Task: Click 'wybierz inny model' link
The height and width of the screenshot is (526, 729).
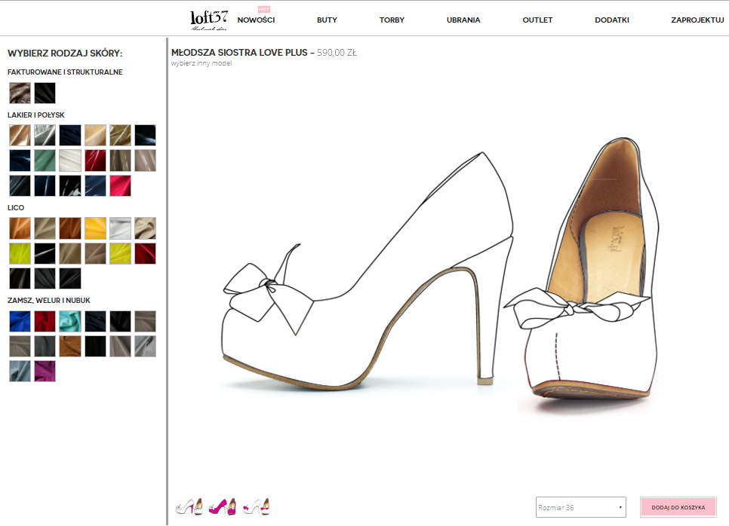Action: pos(201,63)
